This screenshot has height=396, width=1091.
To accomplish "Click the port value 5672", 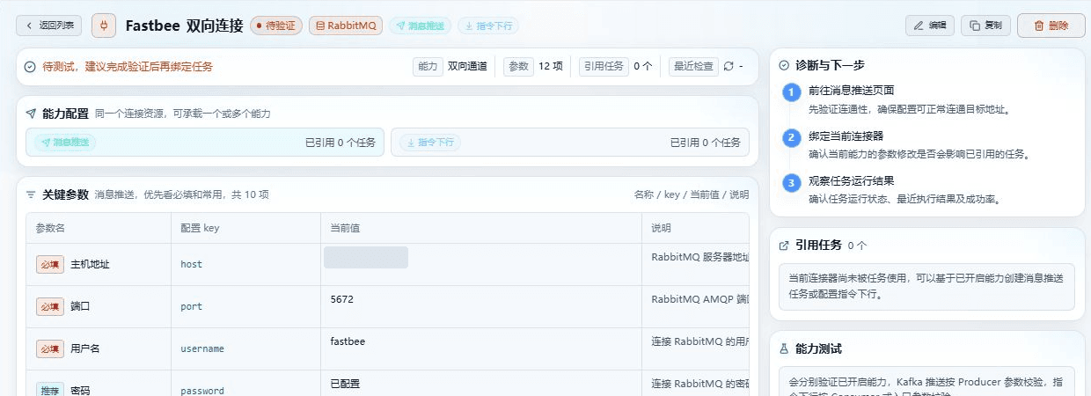I will 342,299.
